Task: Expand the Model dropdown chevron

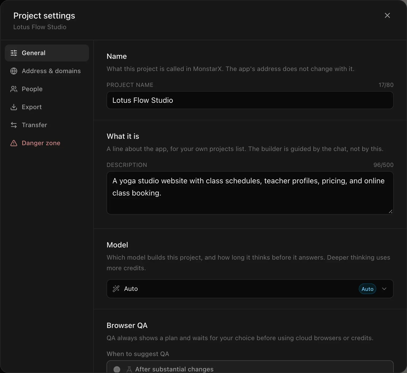Action: pyautogui.click(x=384, y=289)
